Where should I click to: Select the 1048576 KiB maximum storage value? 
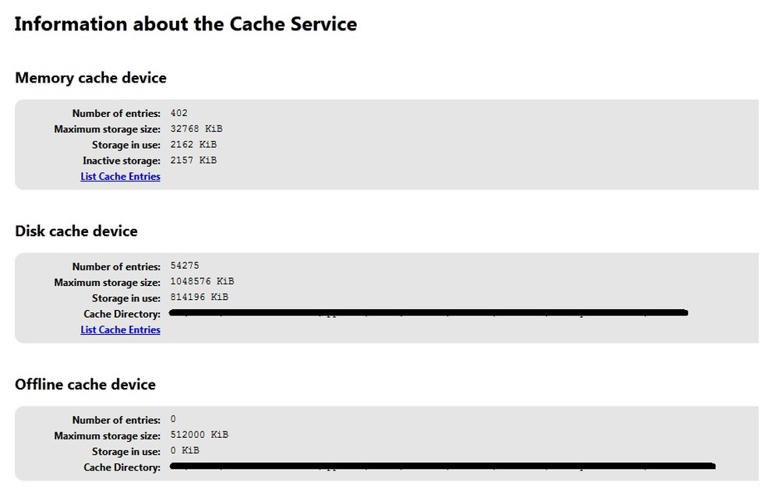click(202, 282)
